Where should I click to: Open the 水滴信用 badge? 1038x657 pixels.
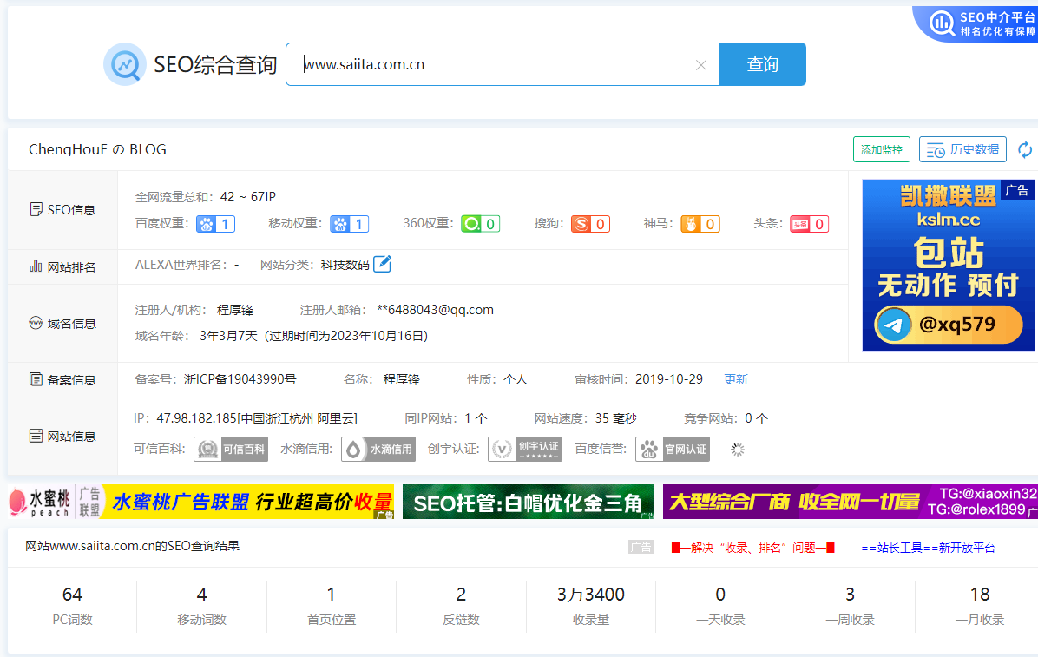(x=378, y=450)
